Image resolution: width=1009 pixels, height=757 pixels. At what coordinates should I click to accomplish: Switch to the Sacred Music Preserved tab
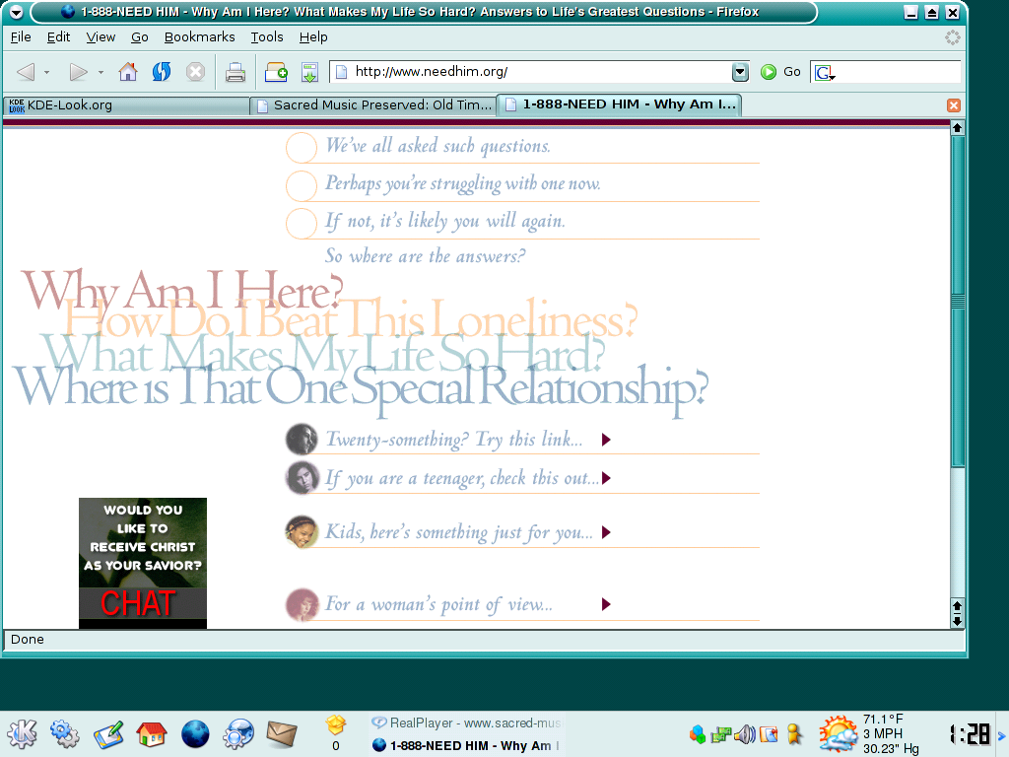click(x=373, y=105)
